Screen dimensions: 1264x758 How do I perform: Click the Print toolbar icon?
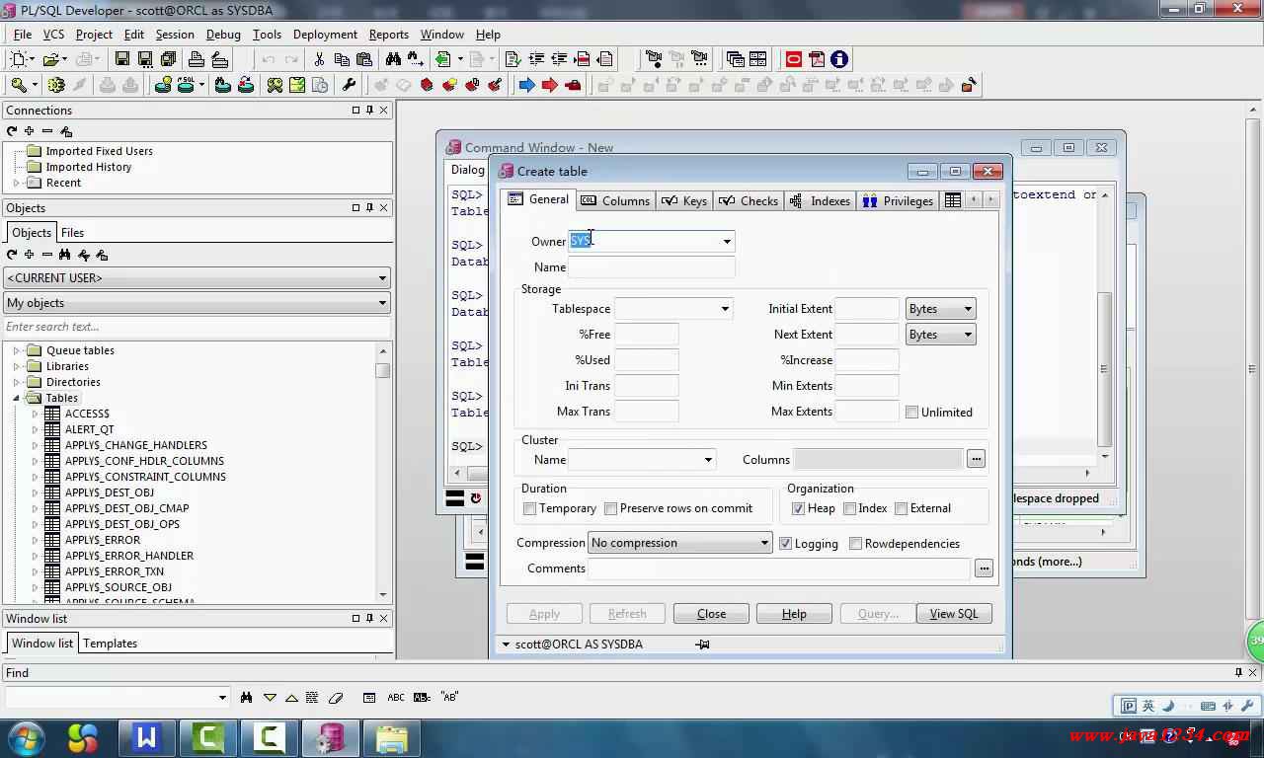pos(197,59)
